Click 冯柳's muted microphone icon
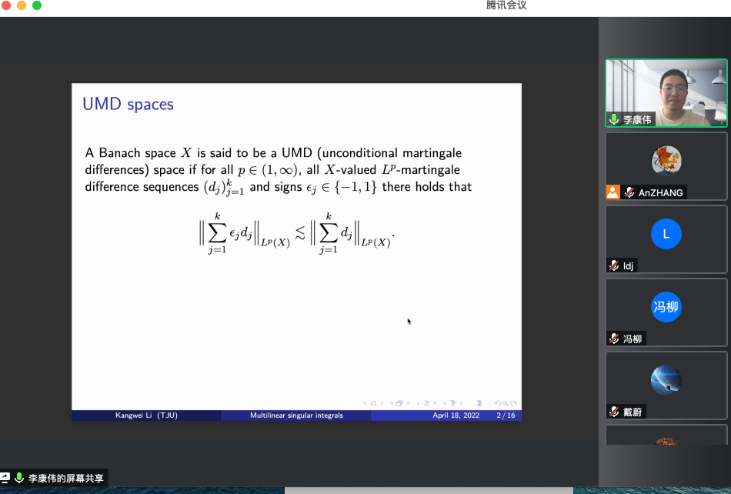 tap(614, 339)
